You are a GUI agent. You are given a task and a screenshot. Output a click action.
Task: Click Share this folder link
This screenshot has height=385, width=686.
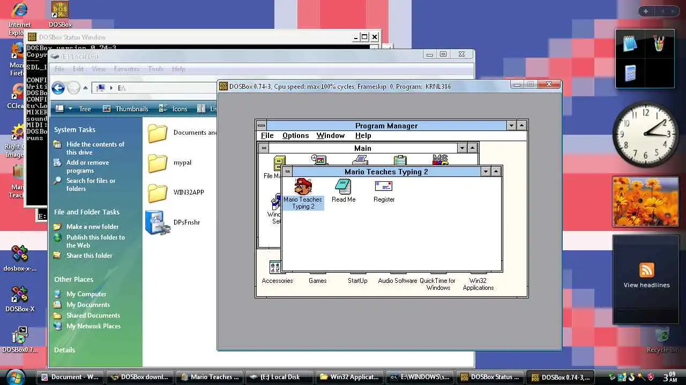(x=89, y=256)
